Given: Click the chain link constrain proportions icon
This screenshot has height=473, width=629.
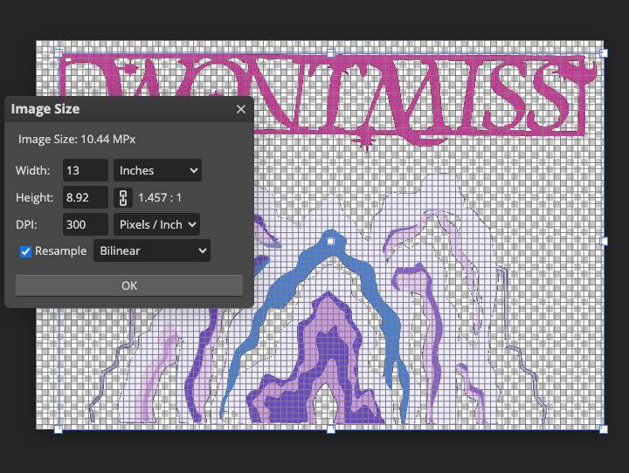Looking at the screenshot, I should [124, 197].
